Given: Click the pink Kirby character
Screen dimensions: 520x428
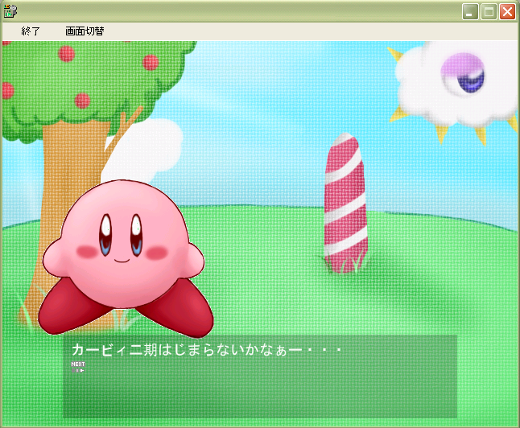Looking at the screenshot, I should (x=126, y=258).
